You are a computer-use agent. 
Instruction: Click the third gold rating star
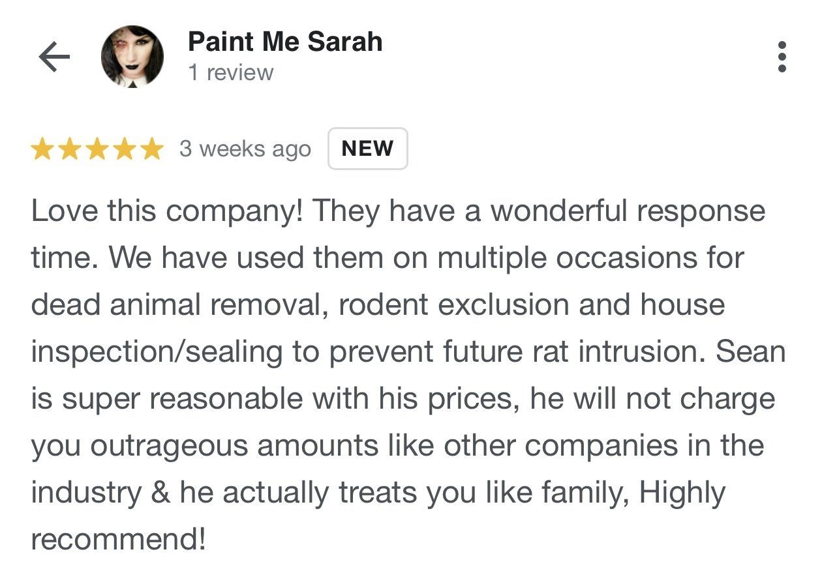97,149
